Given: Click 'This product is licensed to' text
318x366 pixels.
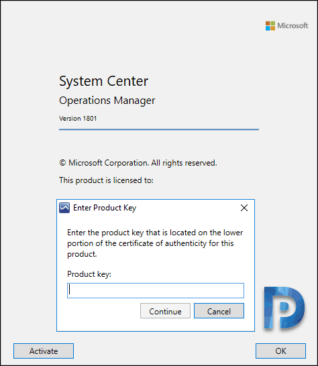Looking at the screenshot, I should tap(106, 180).
